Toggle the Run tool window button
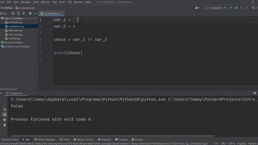This screenshot has height=145, width=258. click(26, 139)
